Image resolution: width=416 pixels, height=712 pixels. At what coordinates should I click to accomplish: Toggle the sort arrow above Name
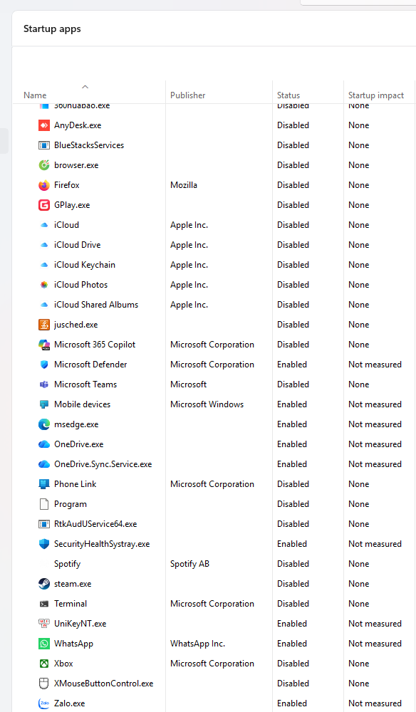point(85,87)
